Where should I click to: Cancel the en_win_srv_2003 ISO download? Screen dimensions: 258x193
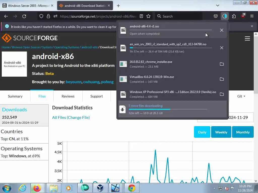(222, 48)
